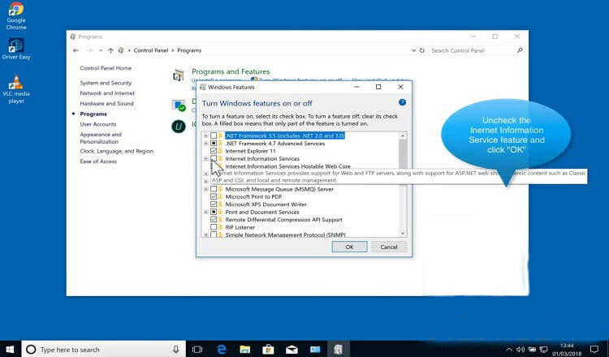Open Driver Easy desktop icon
This screenshot has width=609, height=357.
16,49
